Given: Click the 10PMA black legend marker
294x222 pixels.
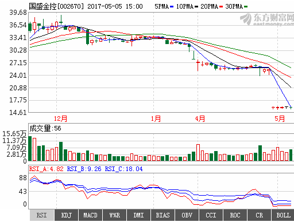Looking at the screenshot, I should (196, 7).
